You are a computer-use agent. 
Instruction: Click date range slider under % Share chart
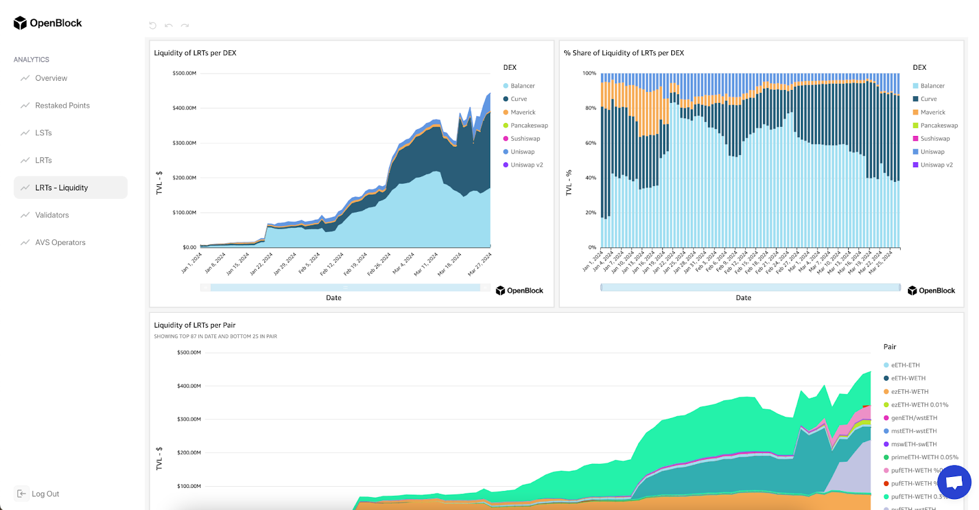750,287
